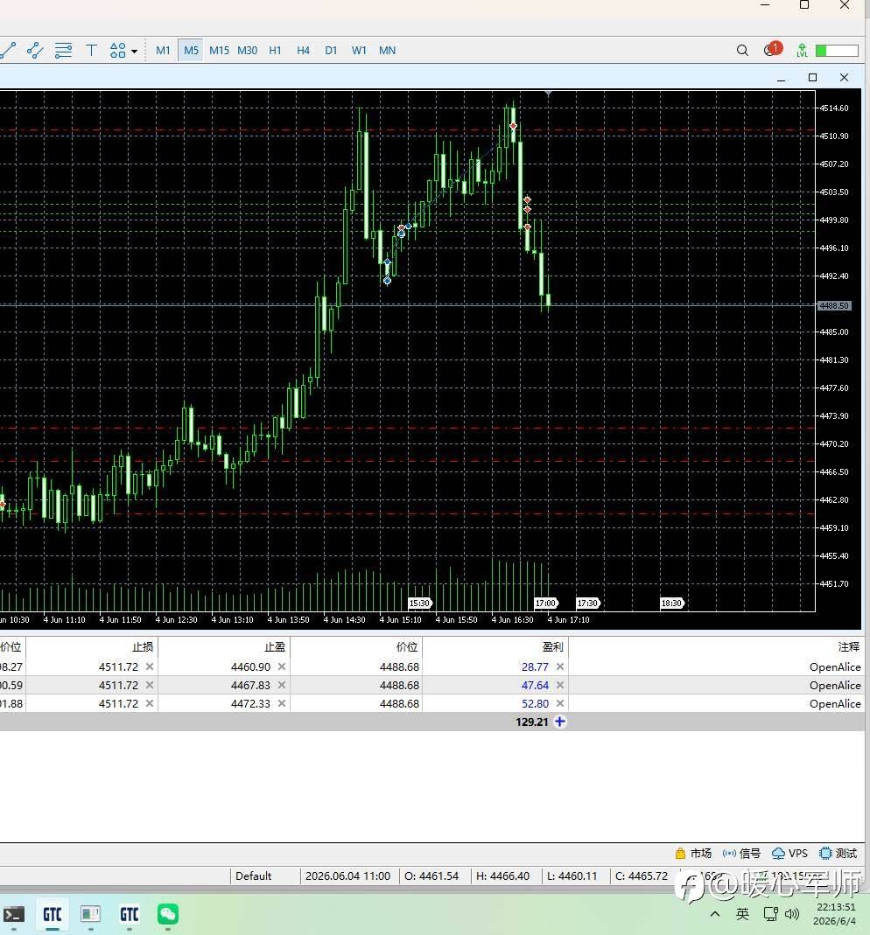The width and height of the screenshot is (870, 935).
Task: Open the terminal app on the taskbar
Action: point(14,914)
